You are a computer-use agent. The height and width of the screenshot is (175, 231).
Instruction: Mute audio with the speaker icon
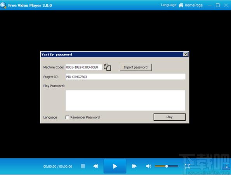click(x=148, y=166)
